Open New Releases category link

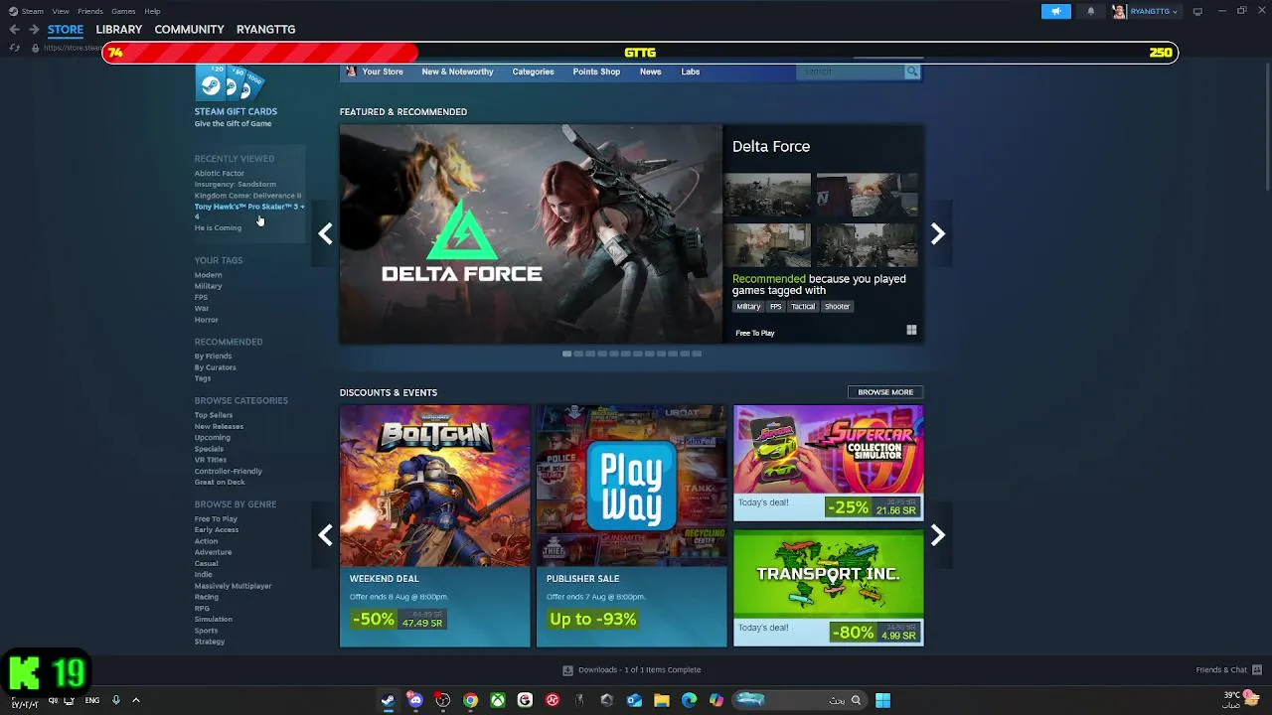(219, 426)
